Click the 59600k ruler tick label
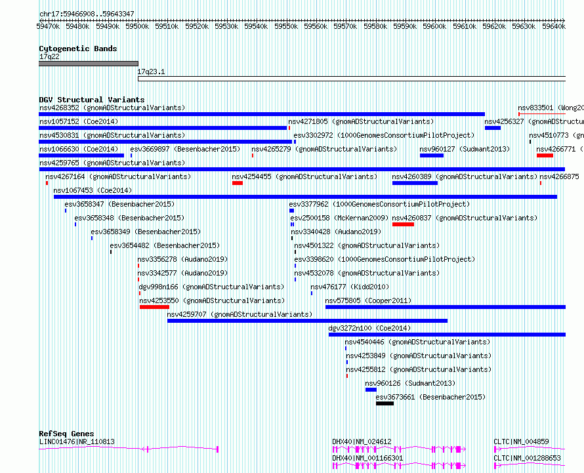This screenshot has height=473, width=584. (x=434, y=26)
